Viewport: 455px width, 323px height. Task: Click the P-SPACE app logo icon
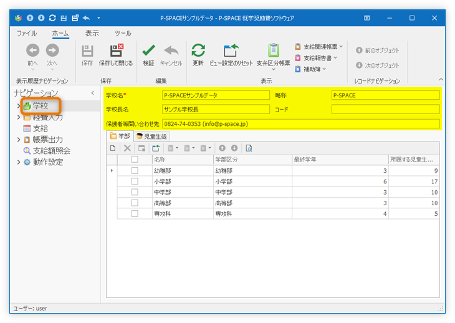(18, 18)
